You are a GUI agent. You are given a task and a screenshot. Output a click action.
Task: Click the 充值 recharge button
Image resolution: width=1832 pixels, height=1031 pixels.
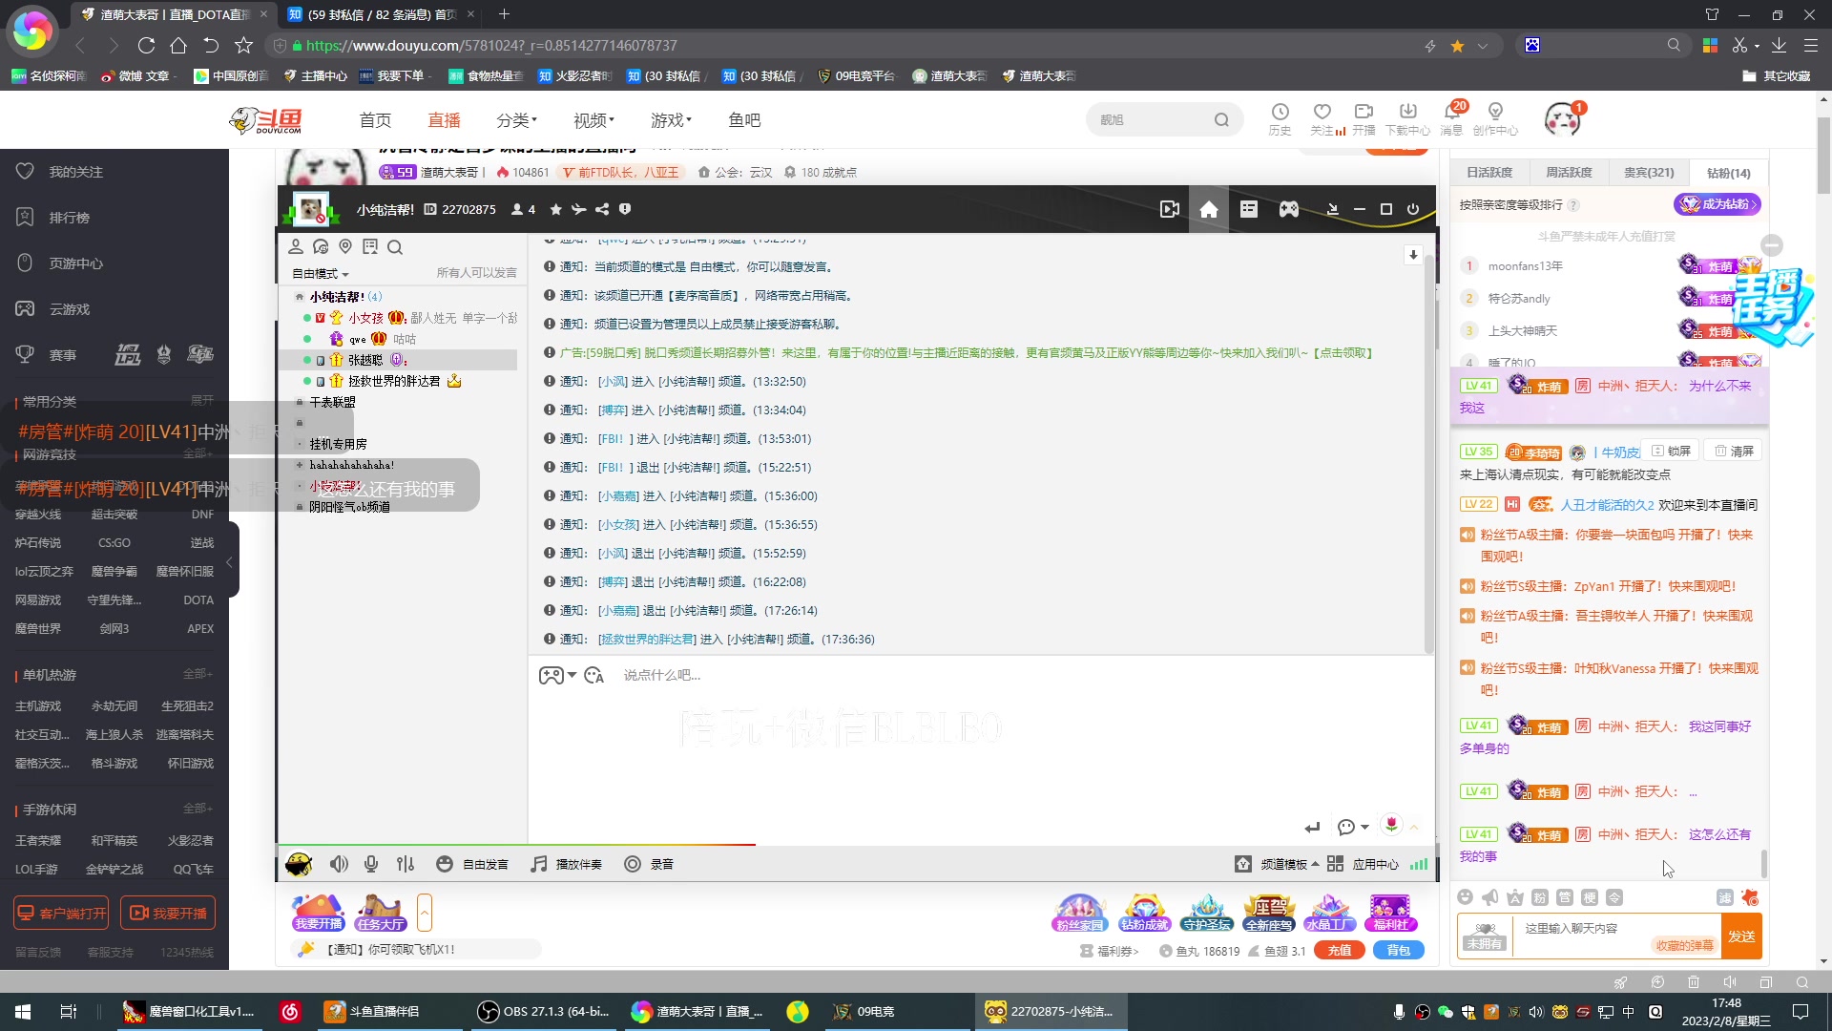tap(1339, 951)
